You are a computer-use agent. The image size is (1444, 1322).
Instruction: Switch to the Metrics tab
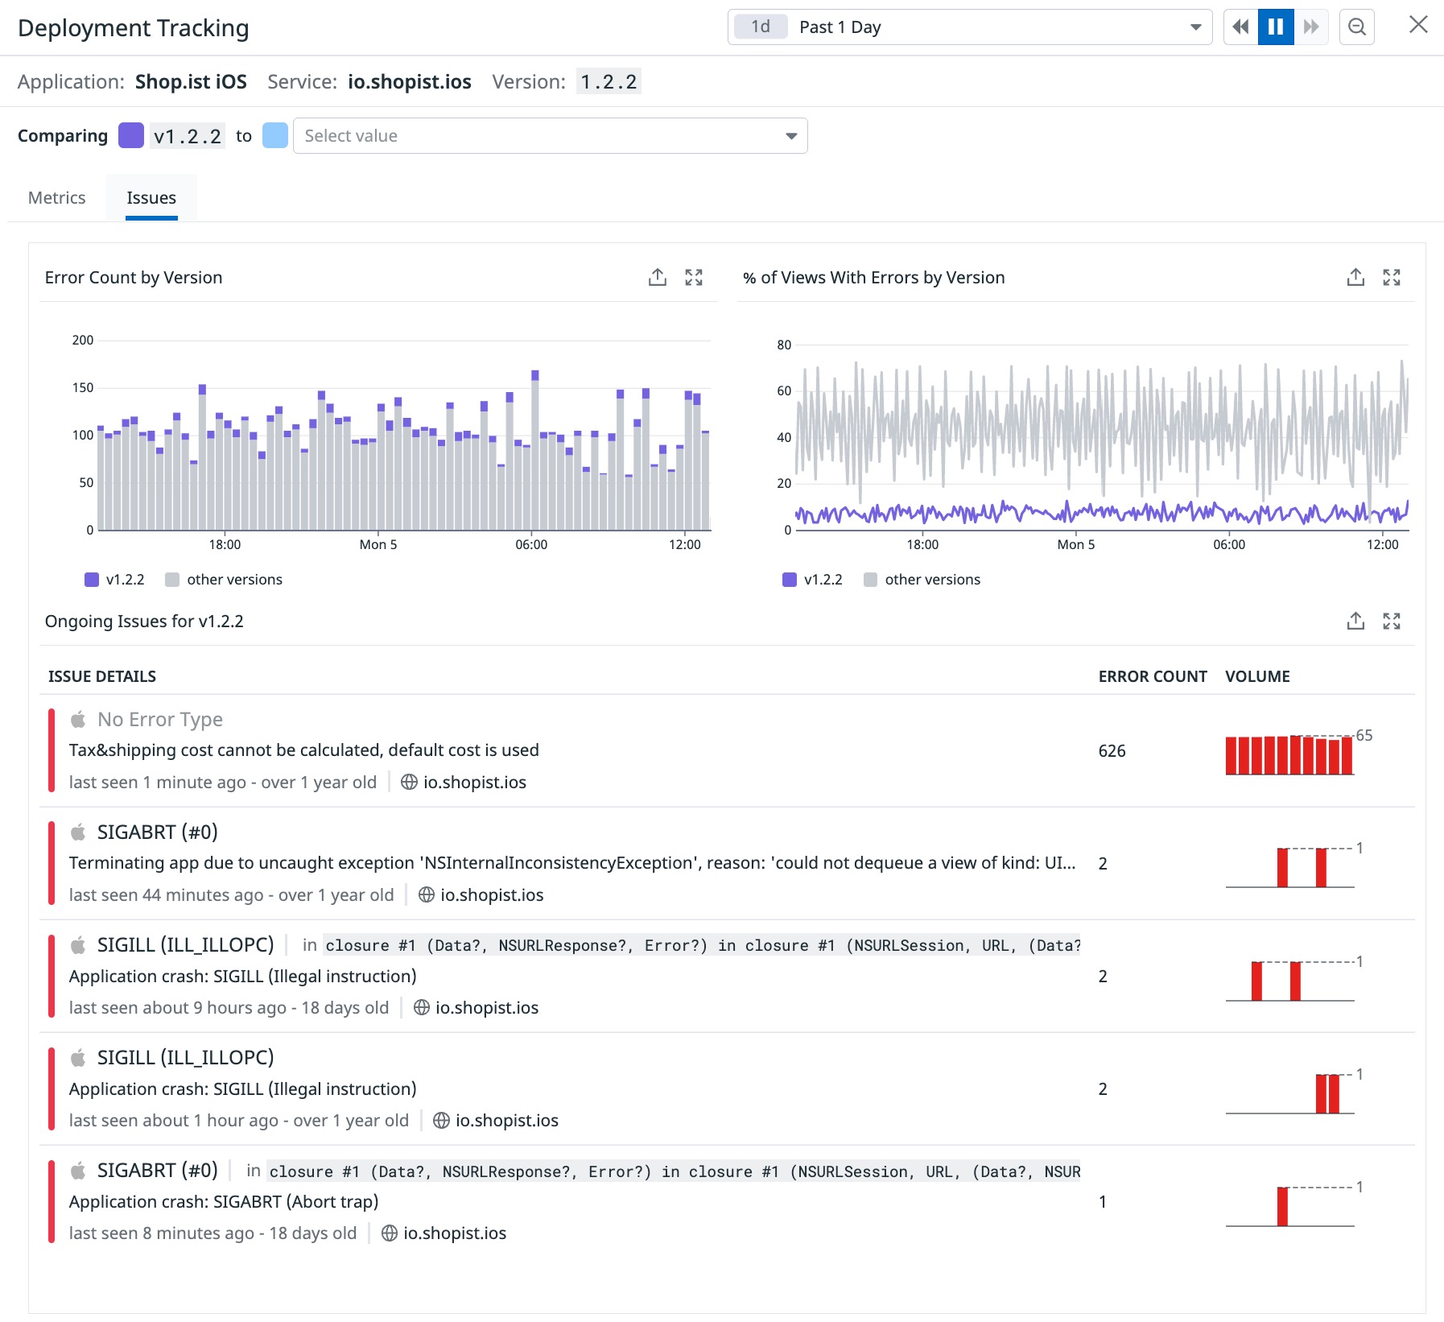pos(56,198)
